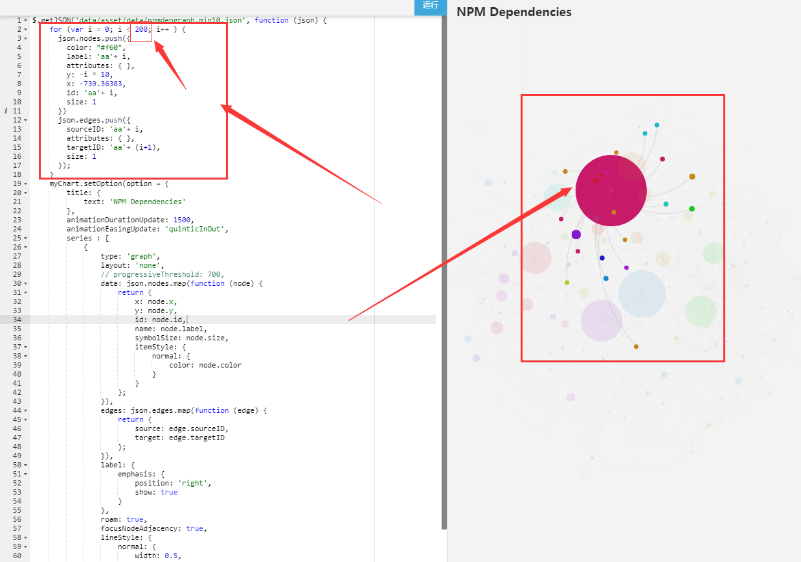Click the 运行 run button
801x562 pixels.
point(430,6)
